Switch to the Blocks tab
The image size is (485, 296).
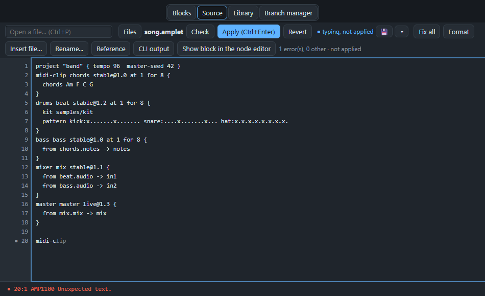182,13
